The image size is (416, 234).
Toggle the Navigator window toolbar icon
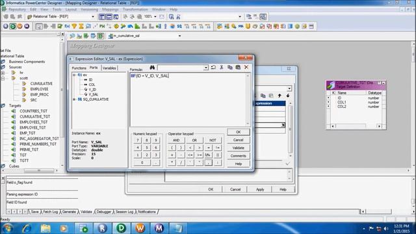102,17
